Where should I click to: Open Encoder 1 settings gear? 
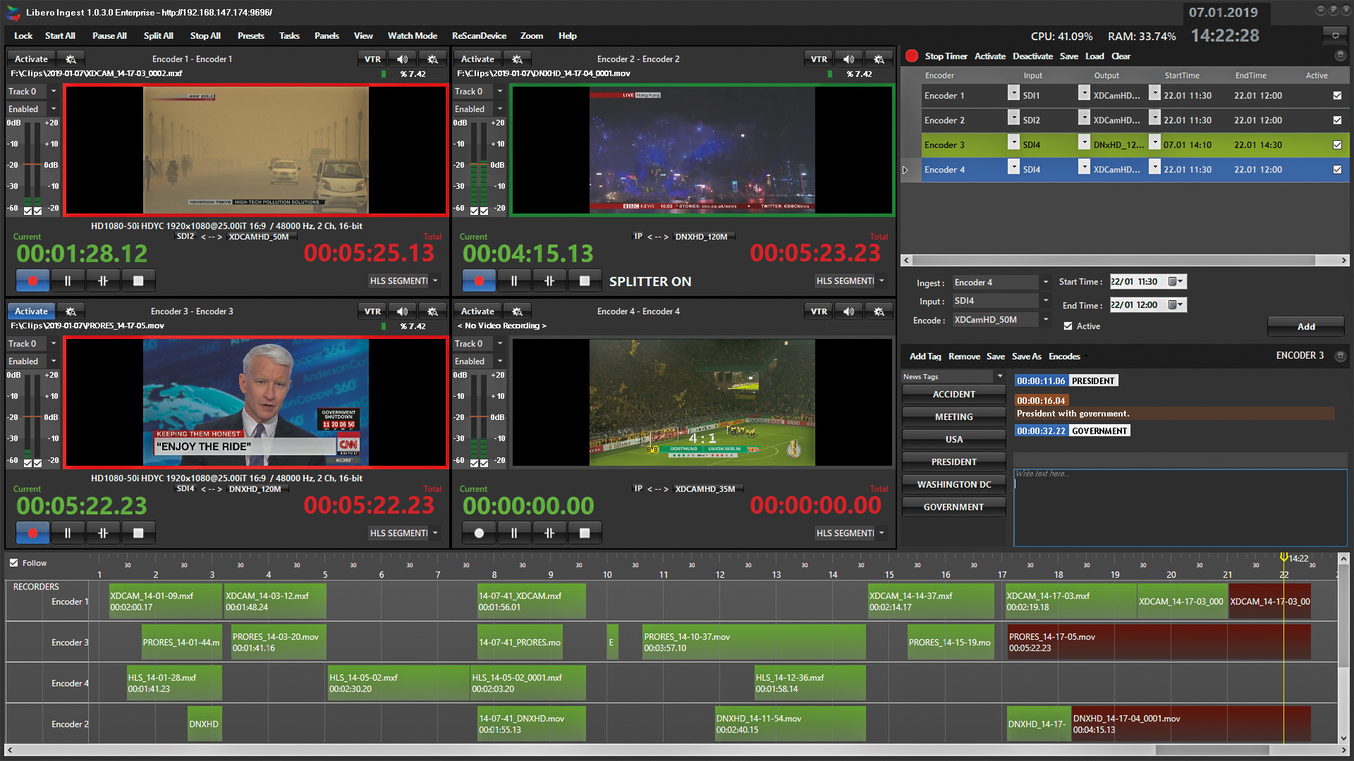coord(71,59)
